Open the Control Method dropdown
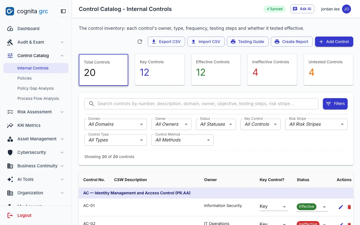The width and height of the screenshot is (360, 225). coord(183,140)
